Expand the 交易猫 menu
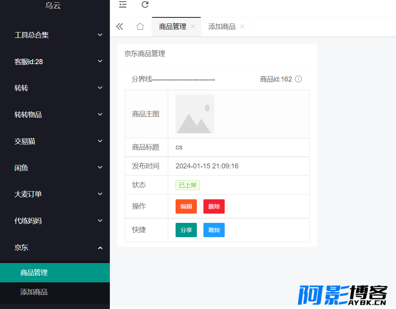396x309 pixels. (55, 141)
